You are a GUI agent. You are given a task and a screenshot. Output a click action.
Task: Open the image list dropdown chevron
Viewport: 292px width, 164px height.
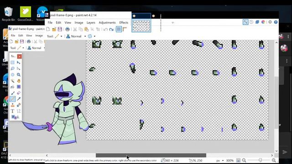point(172,23)
